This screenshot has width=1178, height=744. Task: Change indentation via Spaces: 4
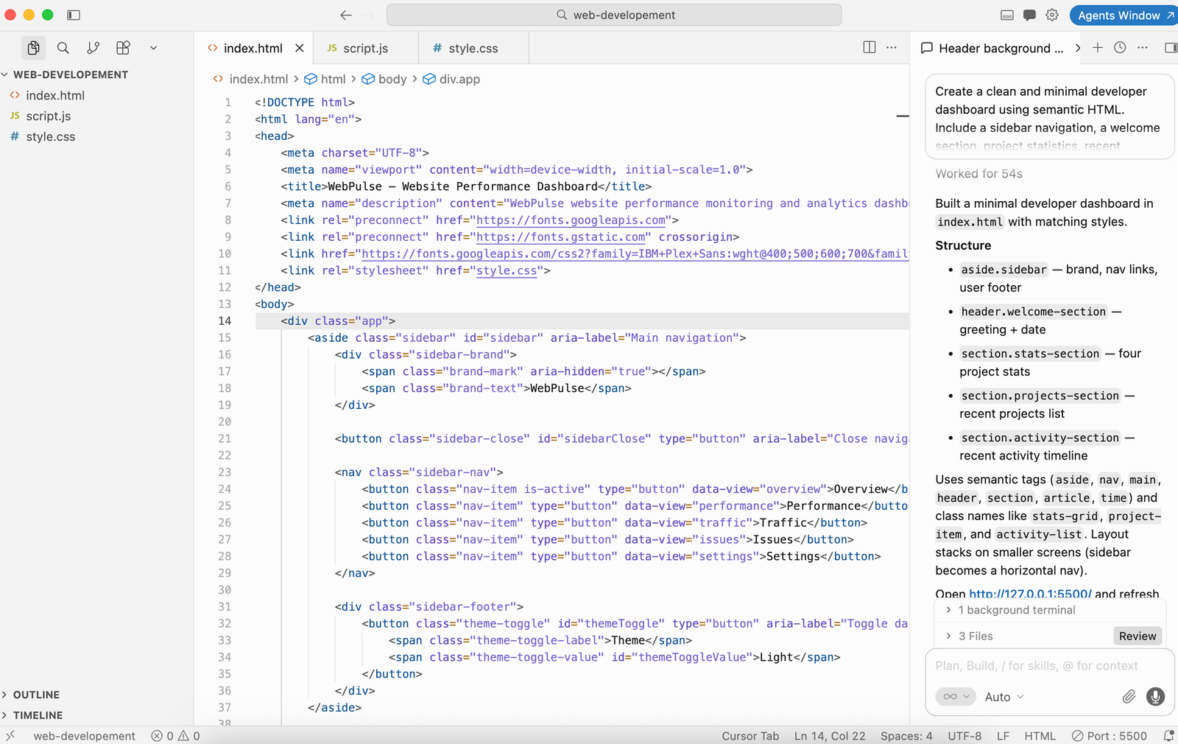906,736
